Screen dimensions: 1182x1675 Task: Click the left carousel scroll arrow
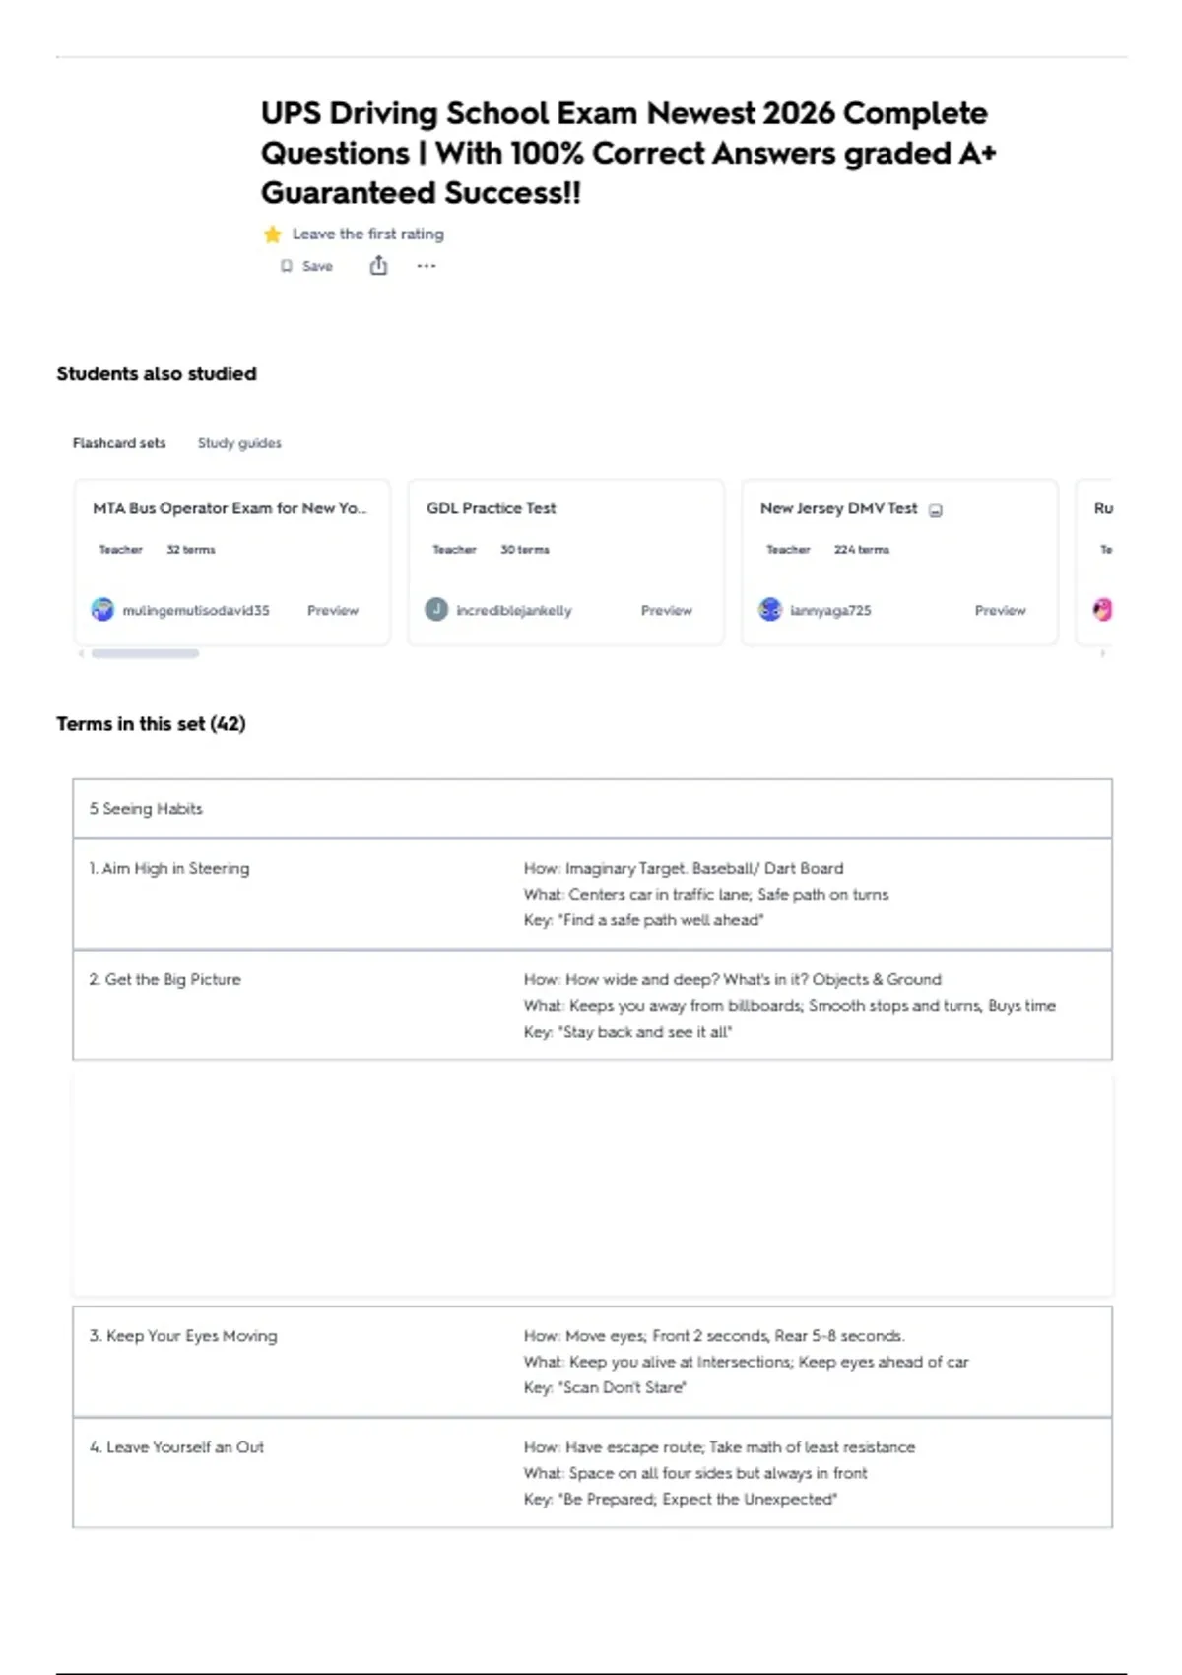(80, 653)
